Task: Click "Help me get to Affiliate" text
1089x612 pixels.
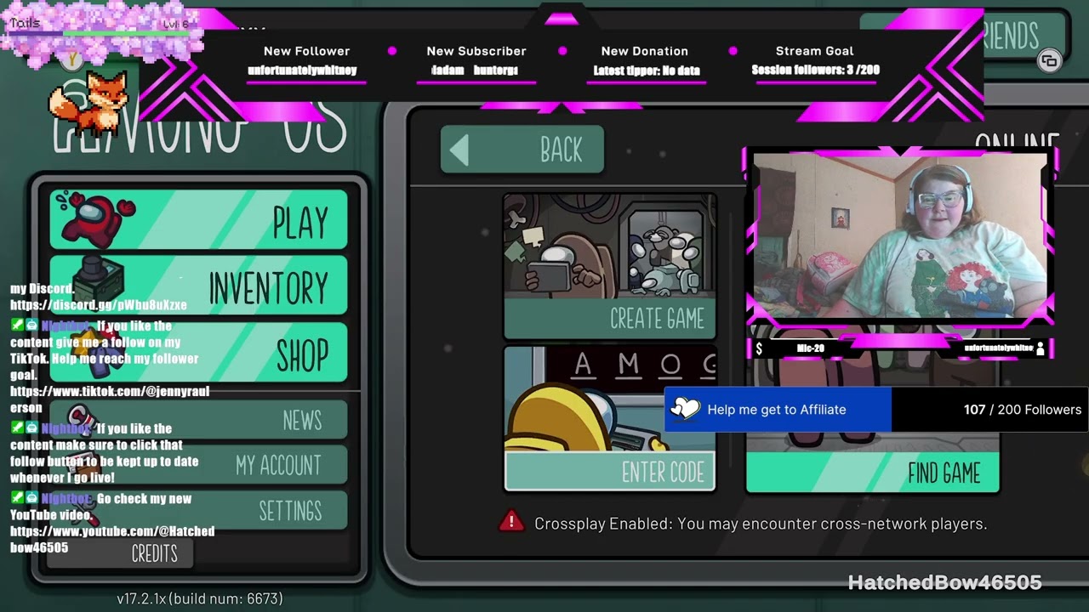Action: click(x=777, y=410)
